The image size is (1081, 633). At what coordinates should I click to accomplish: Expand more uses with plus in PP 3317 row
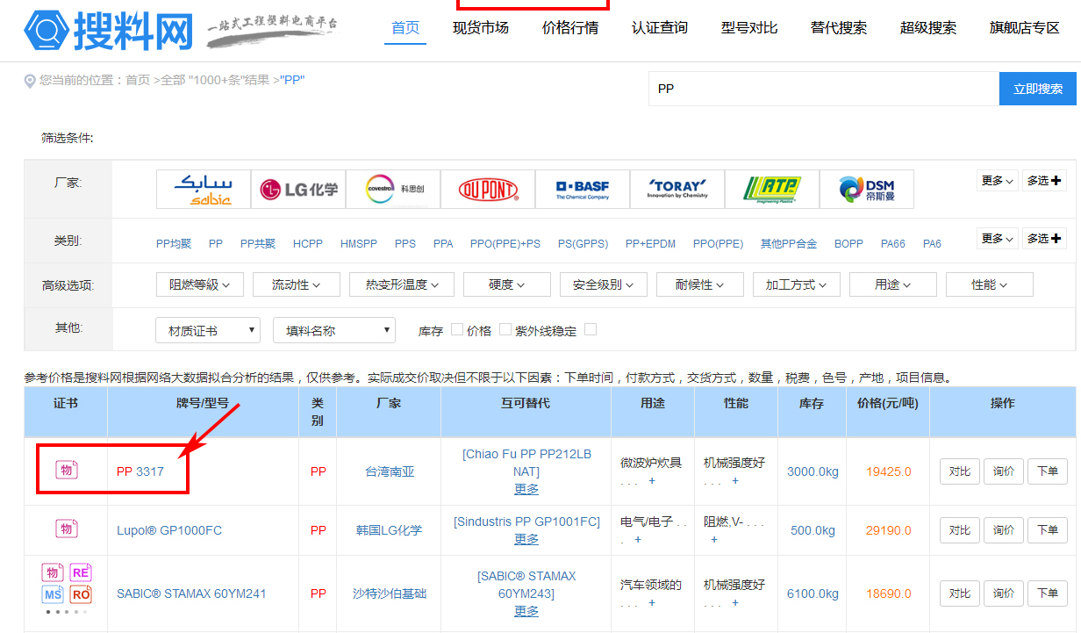652,481
